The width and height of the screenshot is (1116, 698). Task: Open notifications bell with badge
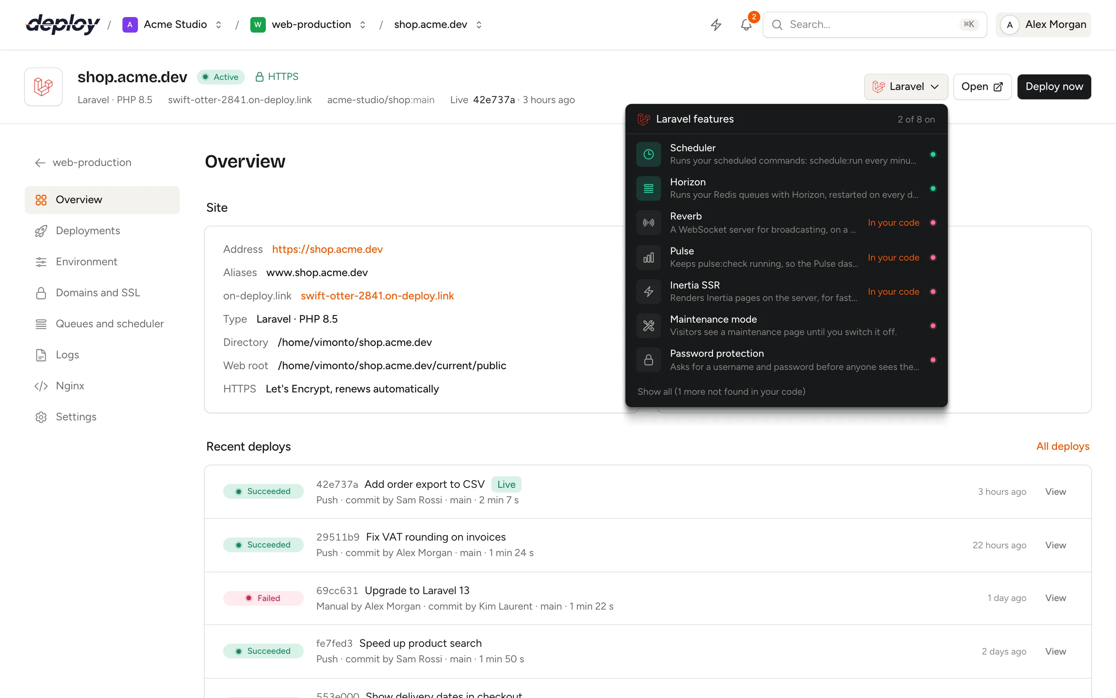coord(746,24)
